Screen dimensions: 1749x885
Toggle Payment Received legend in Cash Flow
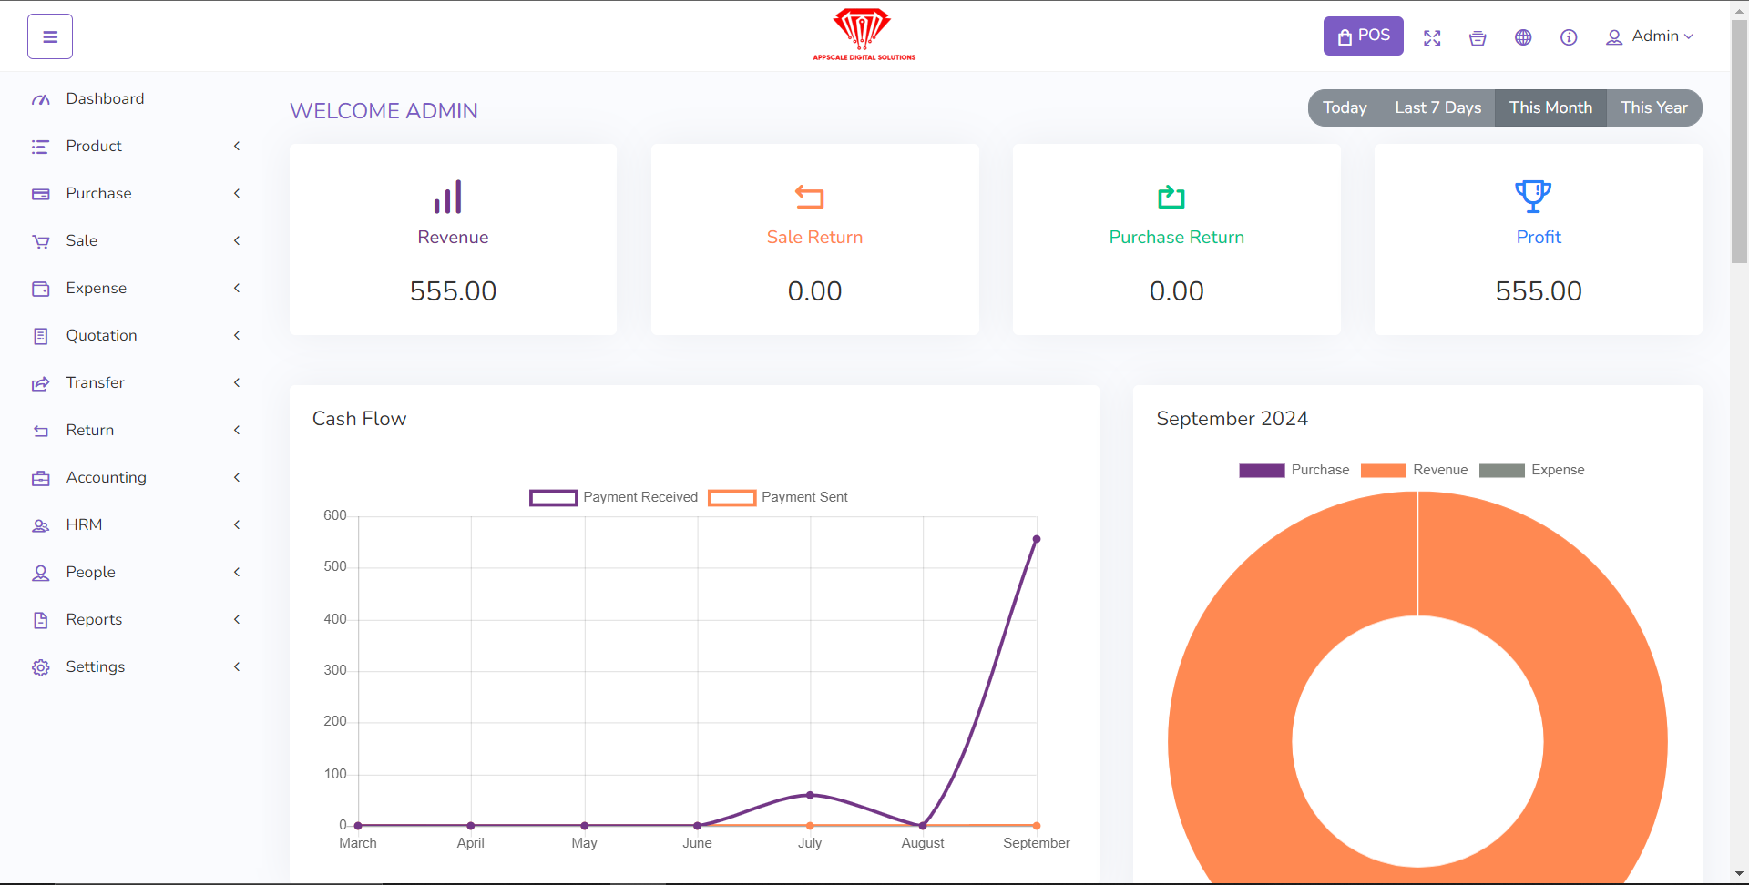613,497
